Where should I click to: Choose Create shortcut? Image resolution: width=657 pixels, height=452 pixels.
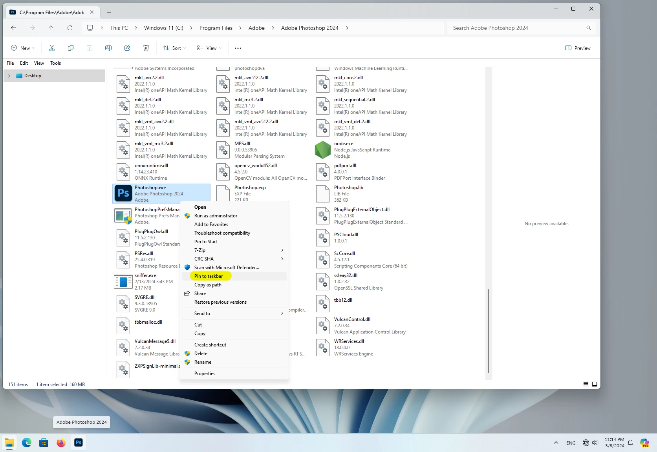[234, 345]
